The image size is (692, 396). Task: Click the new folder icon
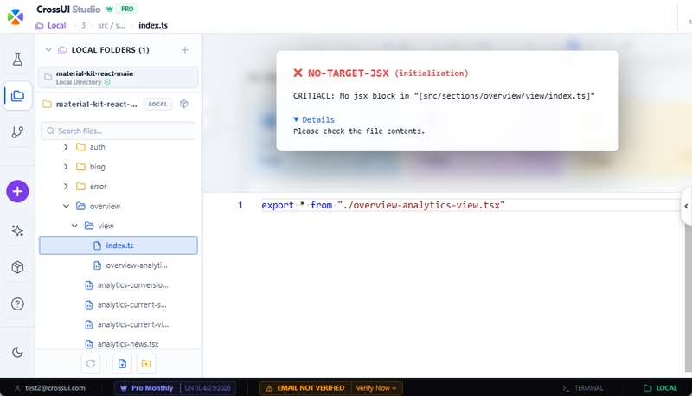pos(146,364)
